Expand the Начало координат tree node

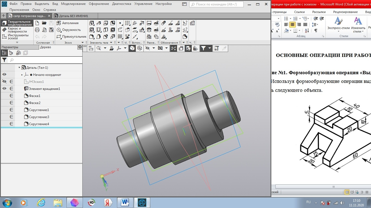tap(22, 75)
